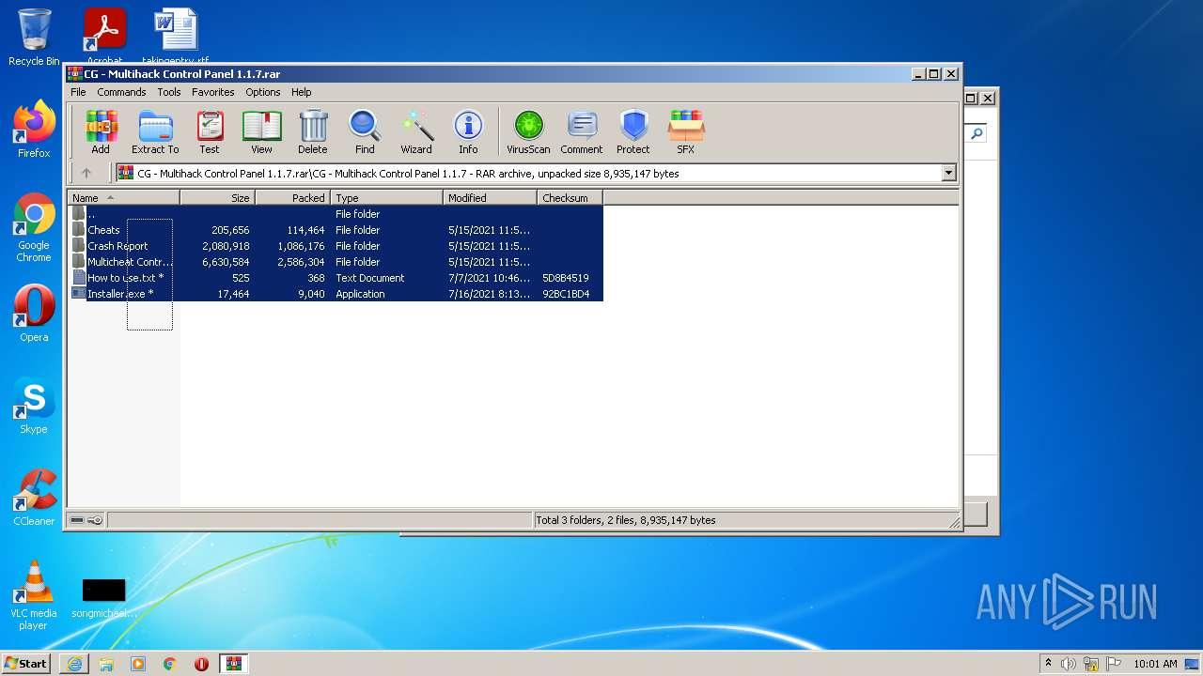Open the Tools menu

(169, 92)
